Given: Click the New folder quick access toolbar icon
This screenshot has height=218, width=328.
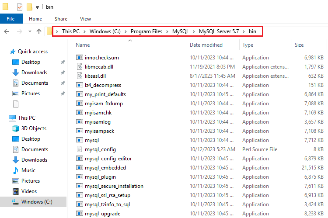Looking at the screenshot, I should pos(29,7).
